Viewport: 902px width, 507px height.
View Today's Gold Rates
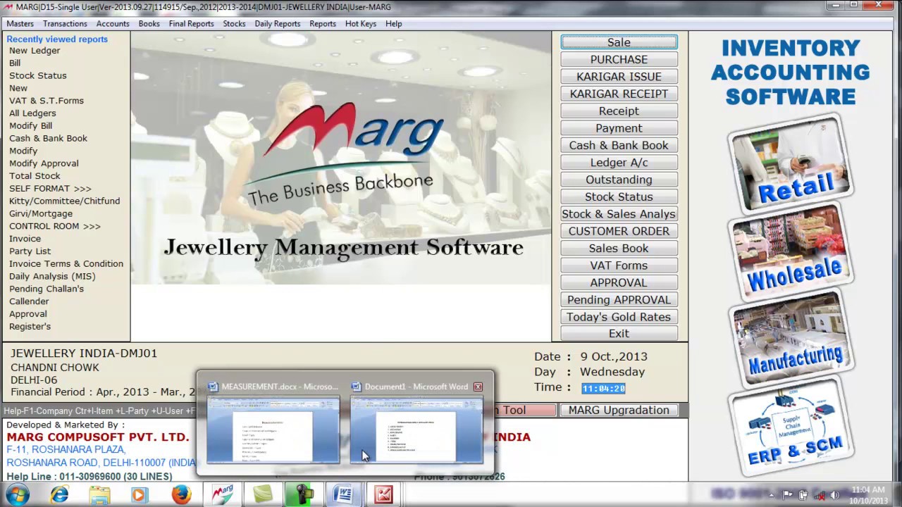(x=619, y=317)
